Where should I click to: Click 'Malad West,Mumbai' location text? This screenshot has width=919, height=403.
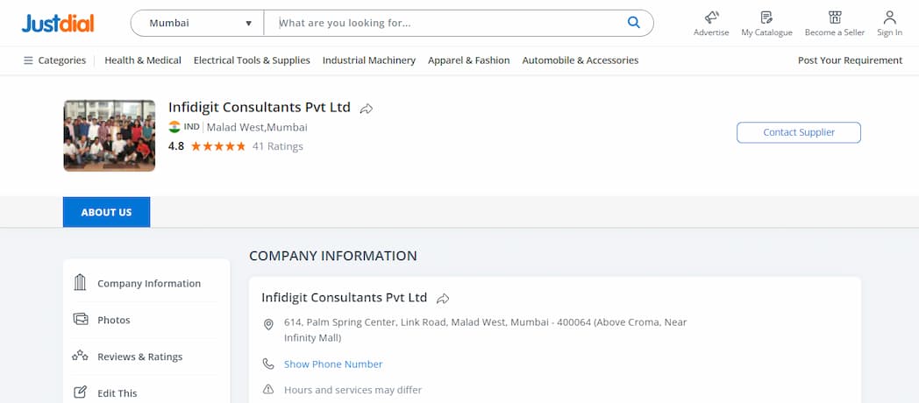coord(257,127)
